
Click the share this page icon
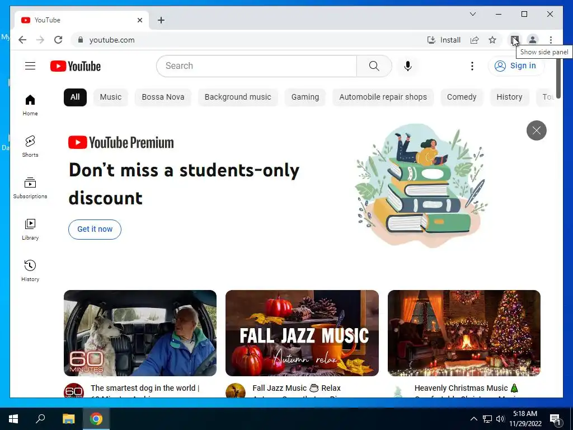tap(475, 40)
